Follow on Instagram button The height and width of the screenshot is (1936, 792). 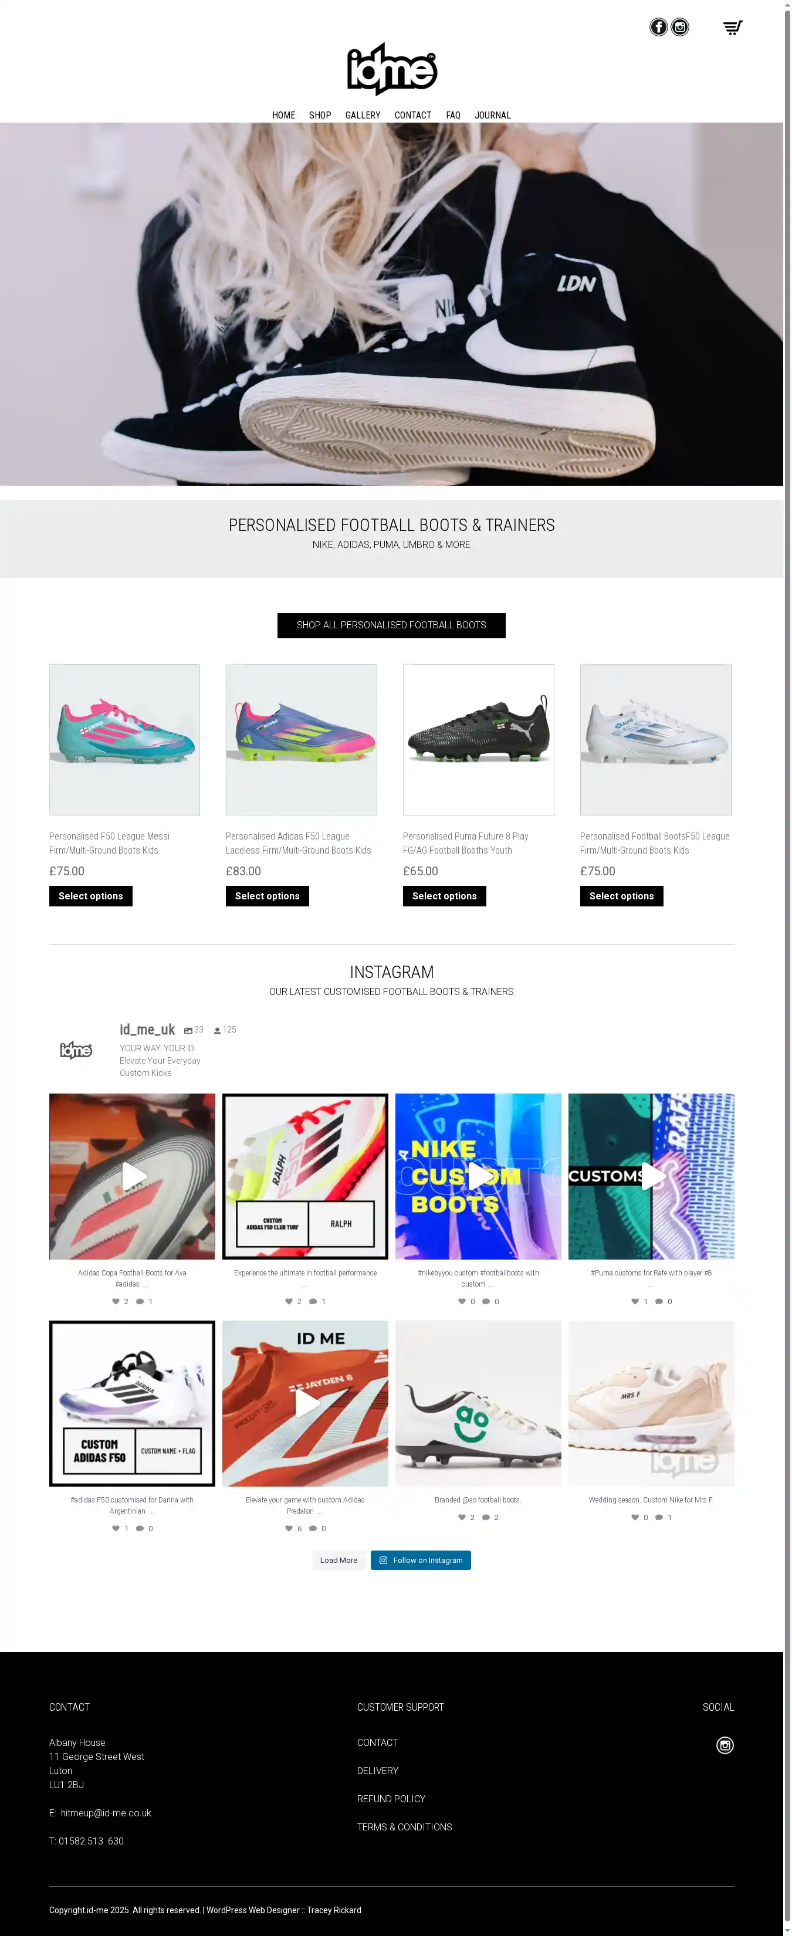coord(421,1560)
